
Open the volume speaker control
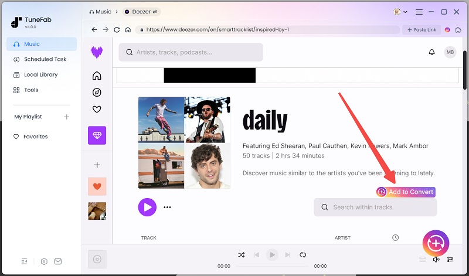click(x=436, y=260)
